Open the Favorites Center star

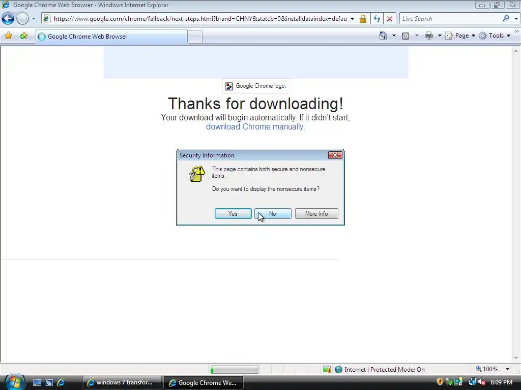[9, 36]
